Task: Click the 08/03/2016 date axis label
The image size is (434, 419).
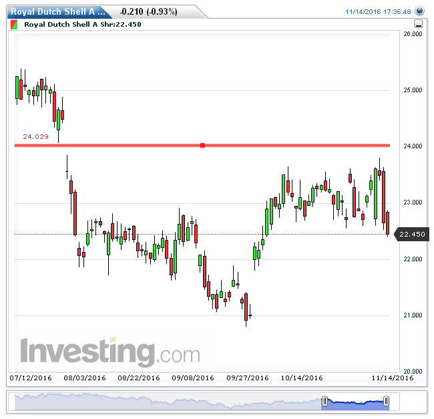Action: 85,378
